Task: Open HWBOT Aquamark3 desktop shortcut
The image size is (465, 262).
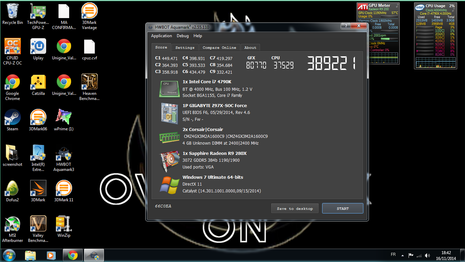Action: 64,158
